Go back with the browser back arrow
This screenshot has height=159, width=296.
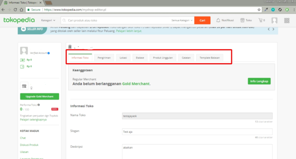point(3,10)
